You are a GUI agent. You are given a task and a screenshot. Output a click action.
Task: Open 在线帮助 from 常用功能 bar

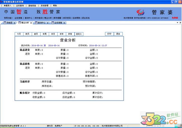tap(76, 18)
